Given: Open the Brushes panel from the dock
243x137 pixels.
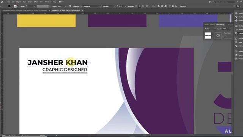Looking at the screenshot, I should click(238, 17).
